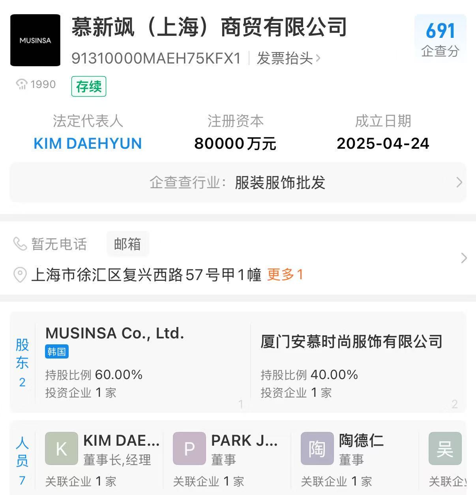
Task: Click the MUSINSA company logo
Action: (35, 40)
